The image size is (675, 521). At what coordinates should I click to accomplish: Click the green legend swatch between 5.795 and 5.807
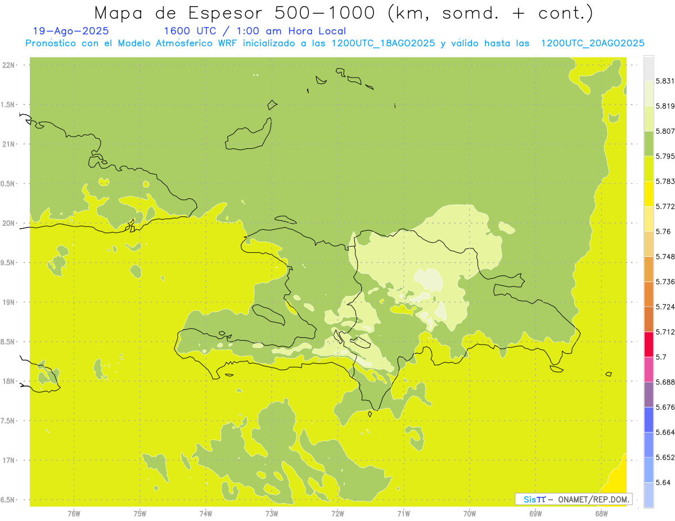pos(649,143)
